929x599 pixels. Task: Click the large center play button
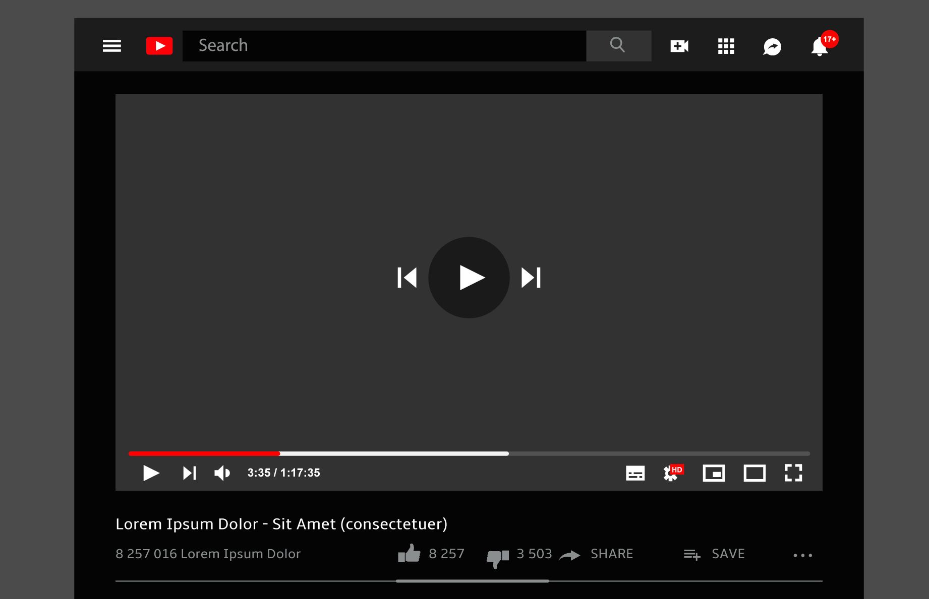(x=469, y=278)
